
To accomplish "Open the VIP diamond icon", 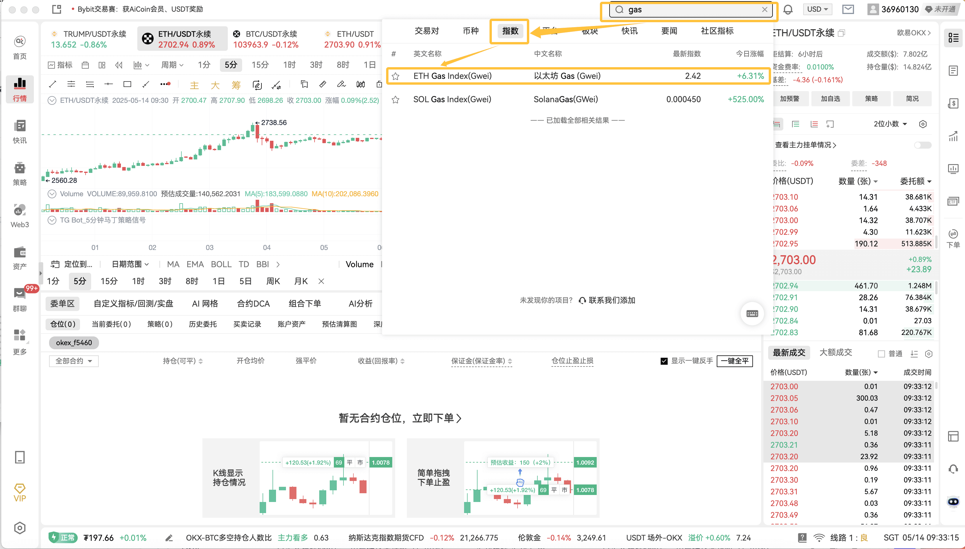I will (20, 492).
